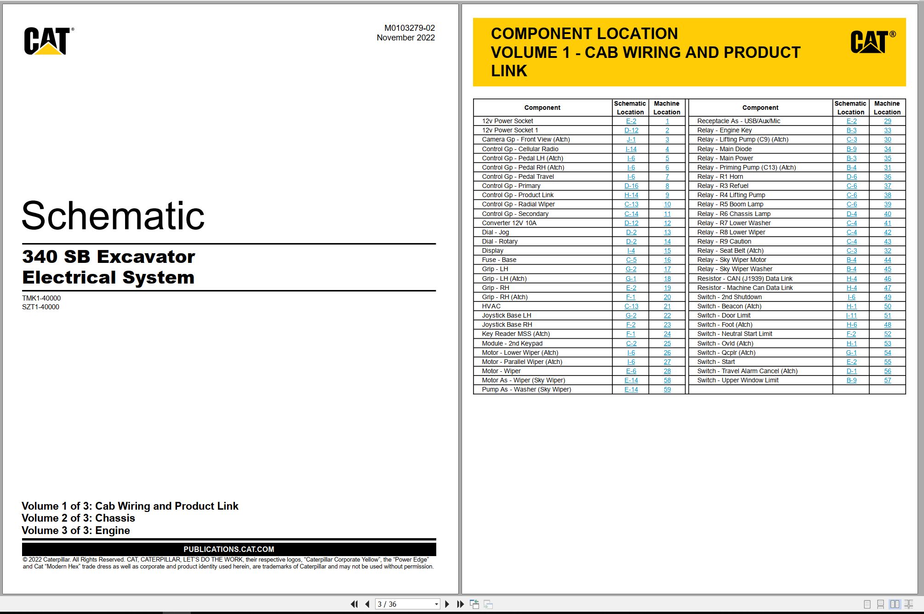This screenshot has width=924, height=614.
Task: Click the serial prefix TMK1-40000
Action: click(41, 298)
